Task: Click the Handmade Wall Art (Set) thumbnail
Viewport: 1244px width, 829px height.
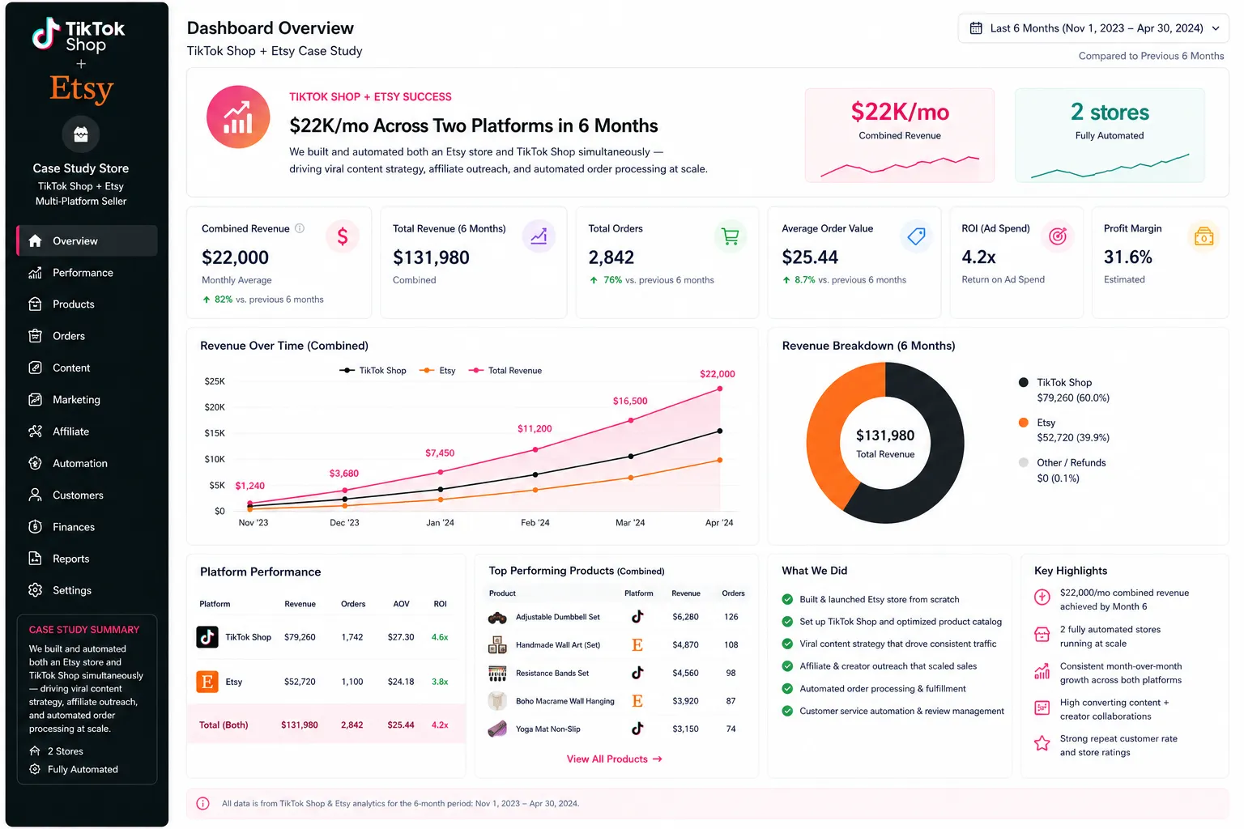Action: click(497, 645)
